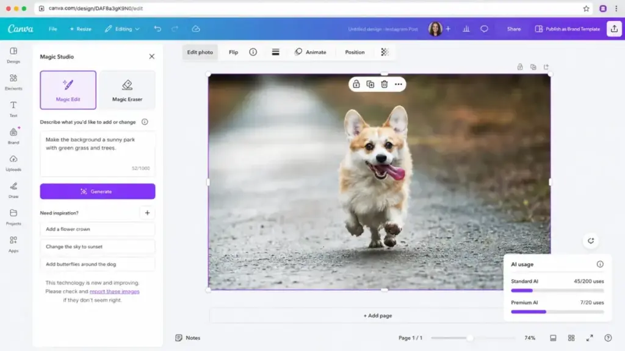
Task: Duplicate the page using icon above canvas
Action: tap(533, 67)
